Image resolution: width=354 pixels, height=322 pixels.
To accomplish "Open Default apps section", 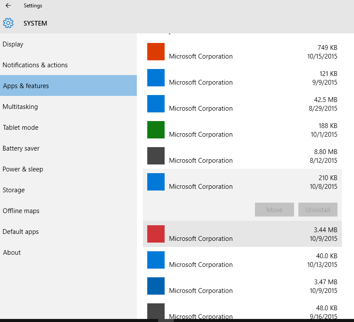I will (x=68, y=232).
